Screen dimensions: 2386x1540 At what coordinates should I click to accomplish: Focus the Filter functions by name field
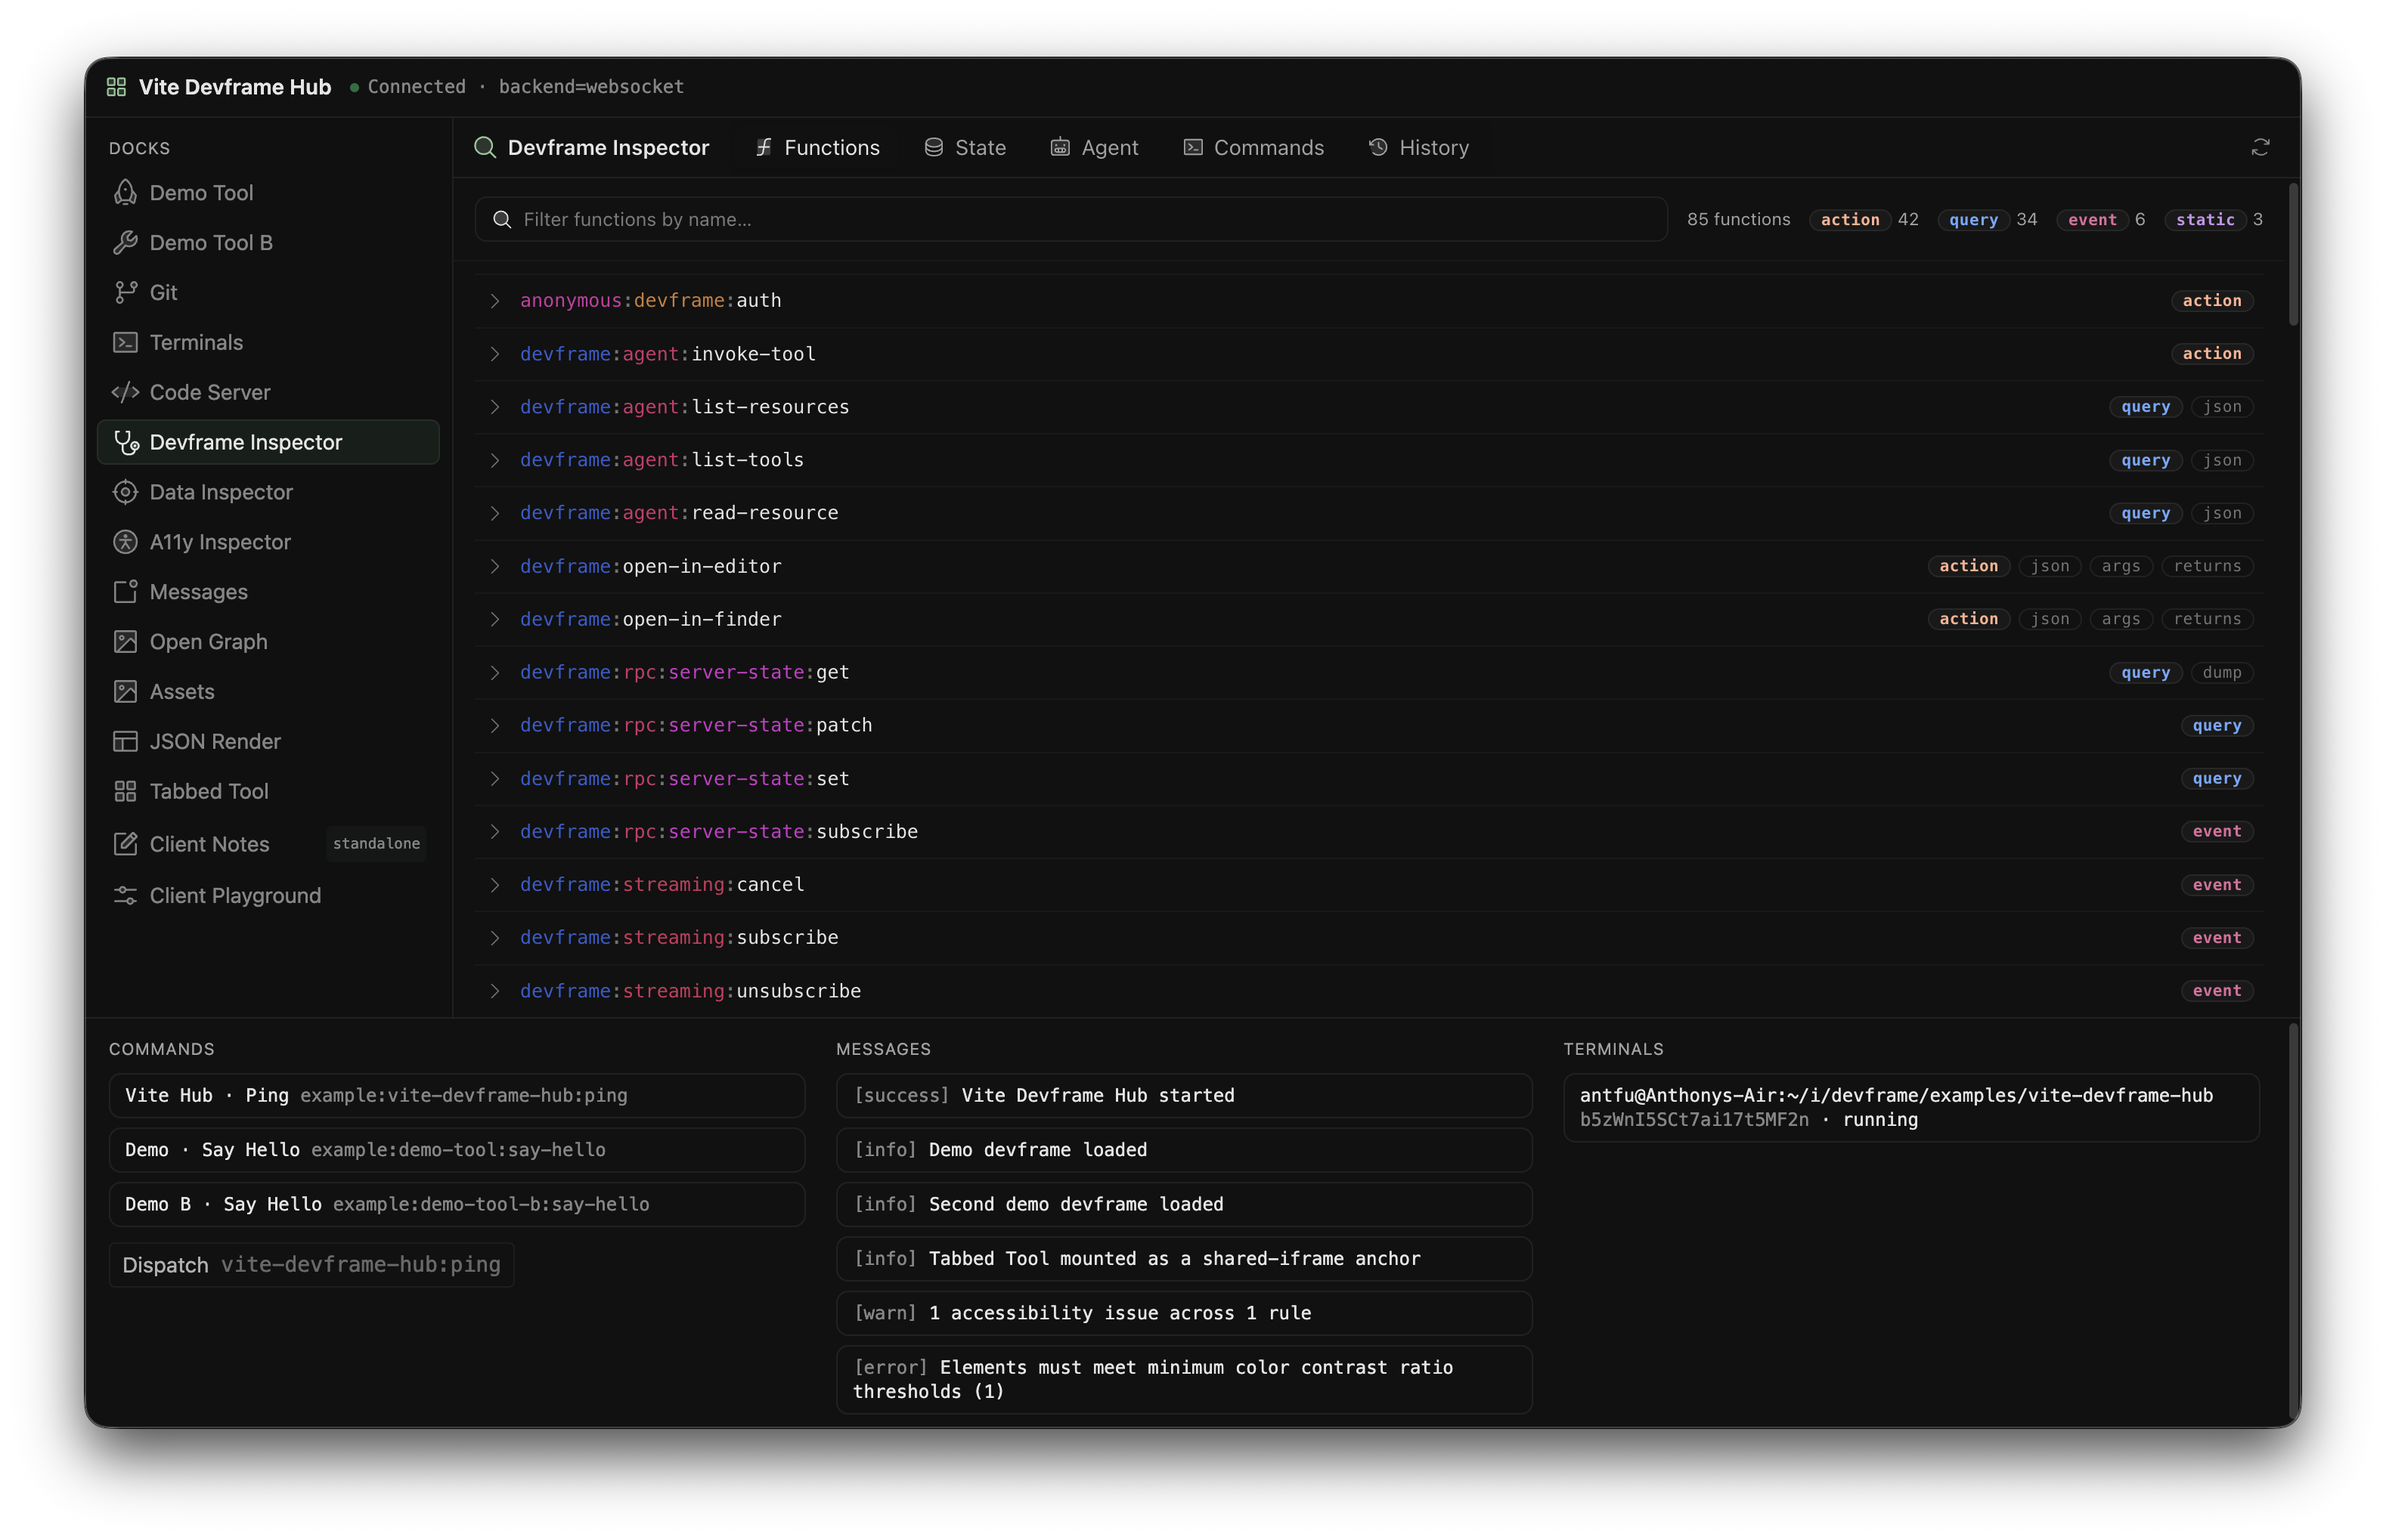[x=1071, y=219]
